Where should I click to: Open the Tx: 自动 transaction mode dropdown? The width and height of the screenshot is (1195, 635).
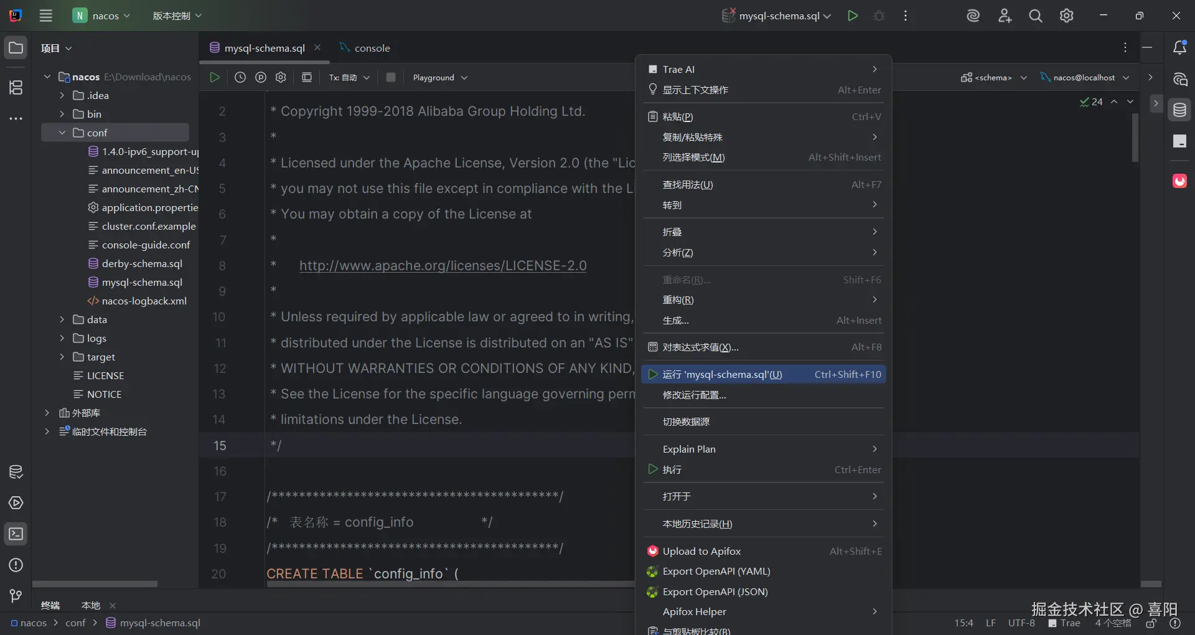(x=349, y=77)
